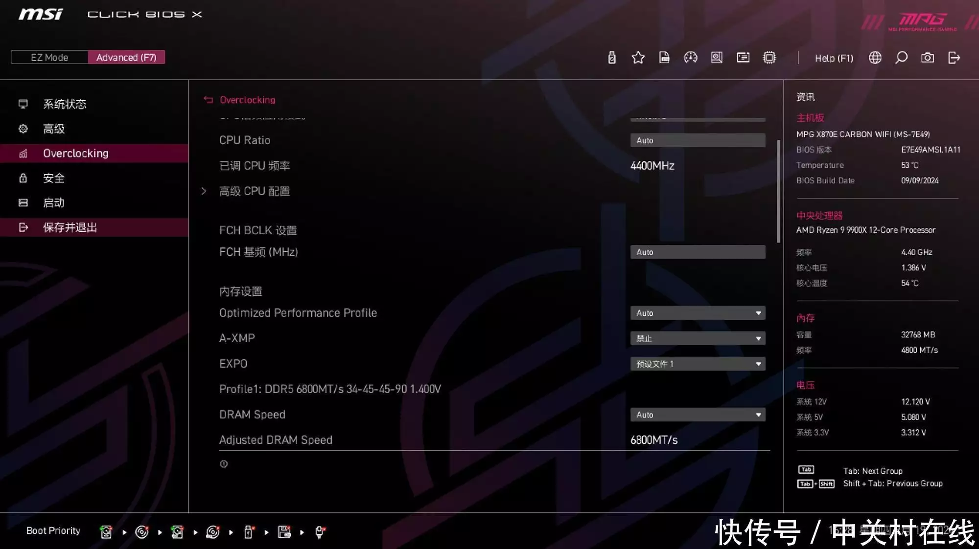Open 保存并退出 in the sidebar
This screenshot has width=979, height=549.
[x=94, y=227]
